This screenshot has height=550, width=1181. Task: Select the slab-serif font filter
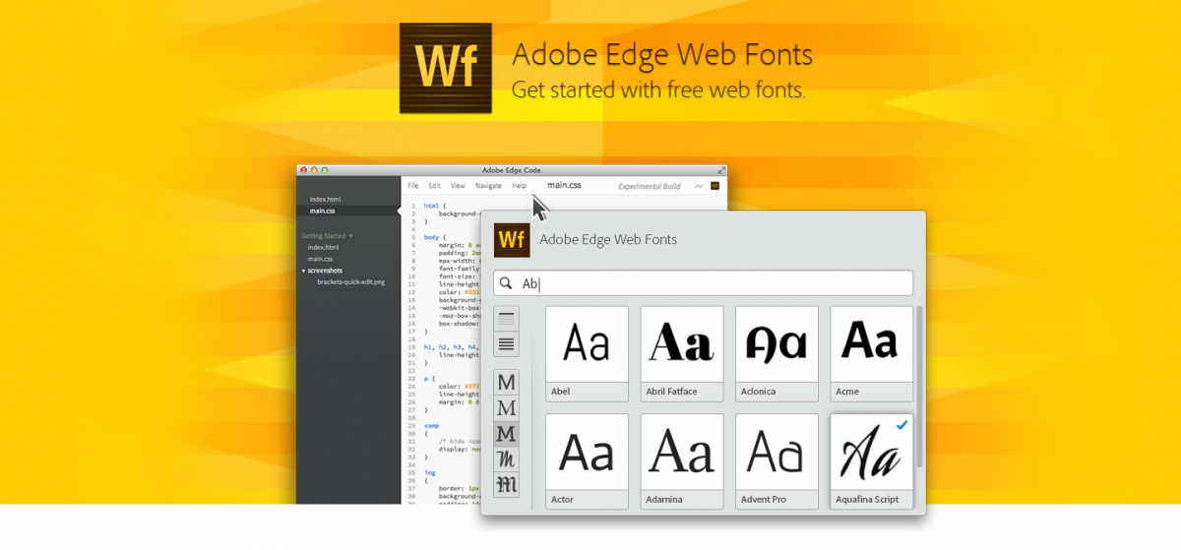[x=507, y=433]
